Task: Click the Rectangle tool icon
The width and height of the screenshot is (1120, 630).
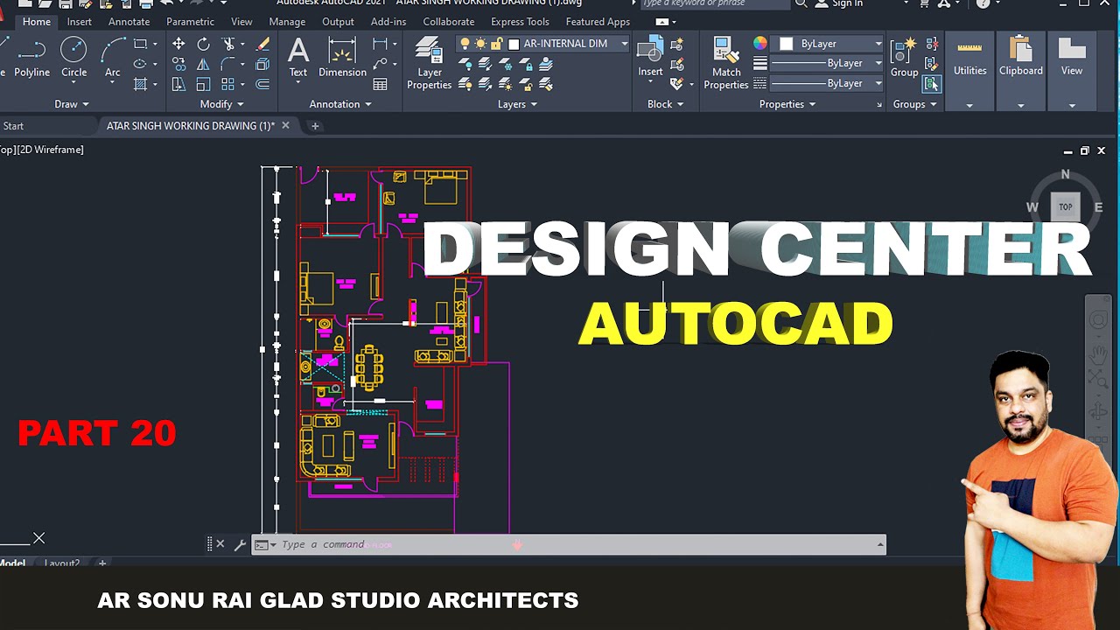Action: 140,44
